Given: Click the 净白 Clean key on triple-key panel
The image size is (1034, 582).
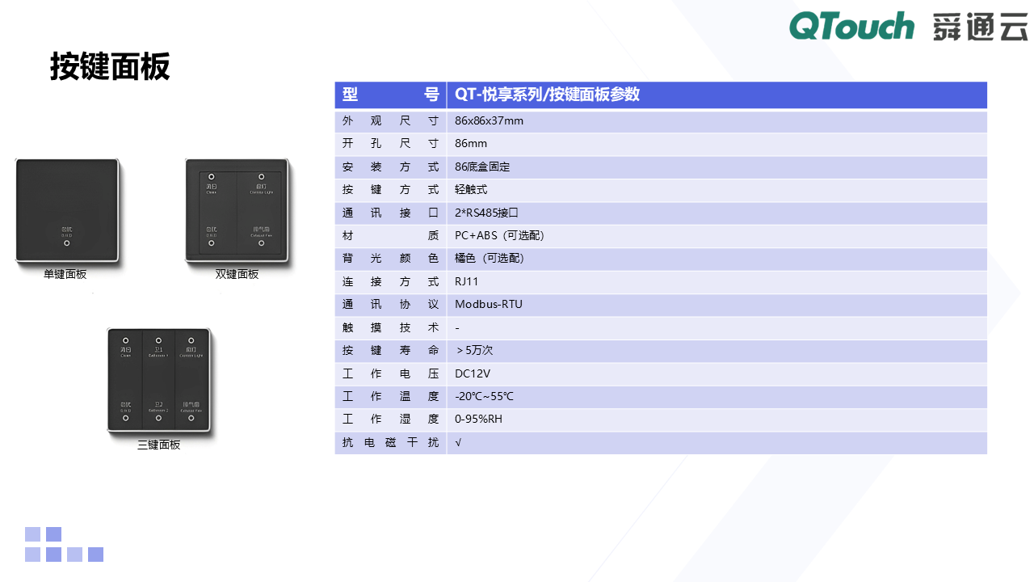Looking at the screenshot, I should pos(125,351).
